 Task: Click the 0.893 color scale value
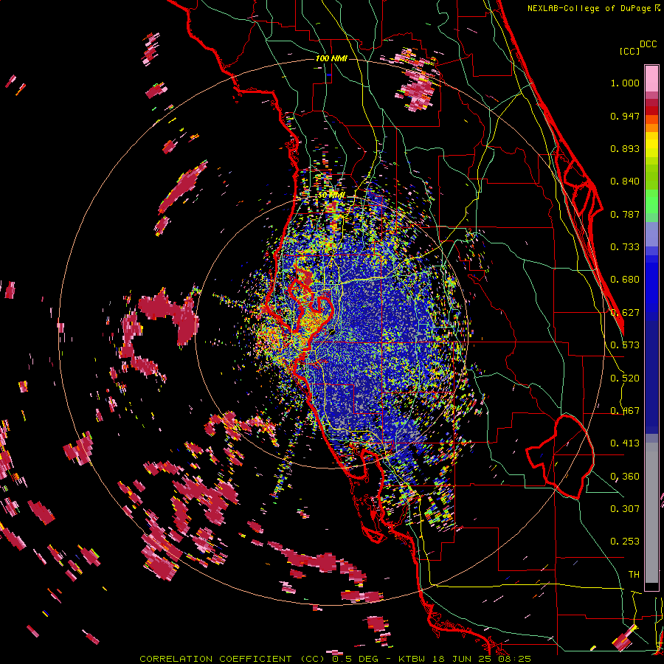(625, 148)
